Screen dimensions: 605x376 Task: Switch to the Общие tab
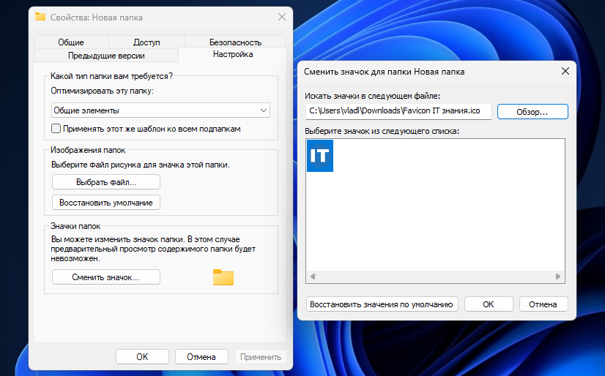pos(71,42)
